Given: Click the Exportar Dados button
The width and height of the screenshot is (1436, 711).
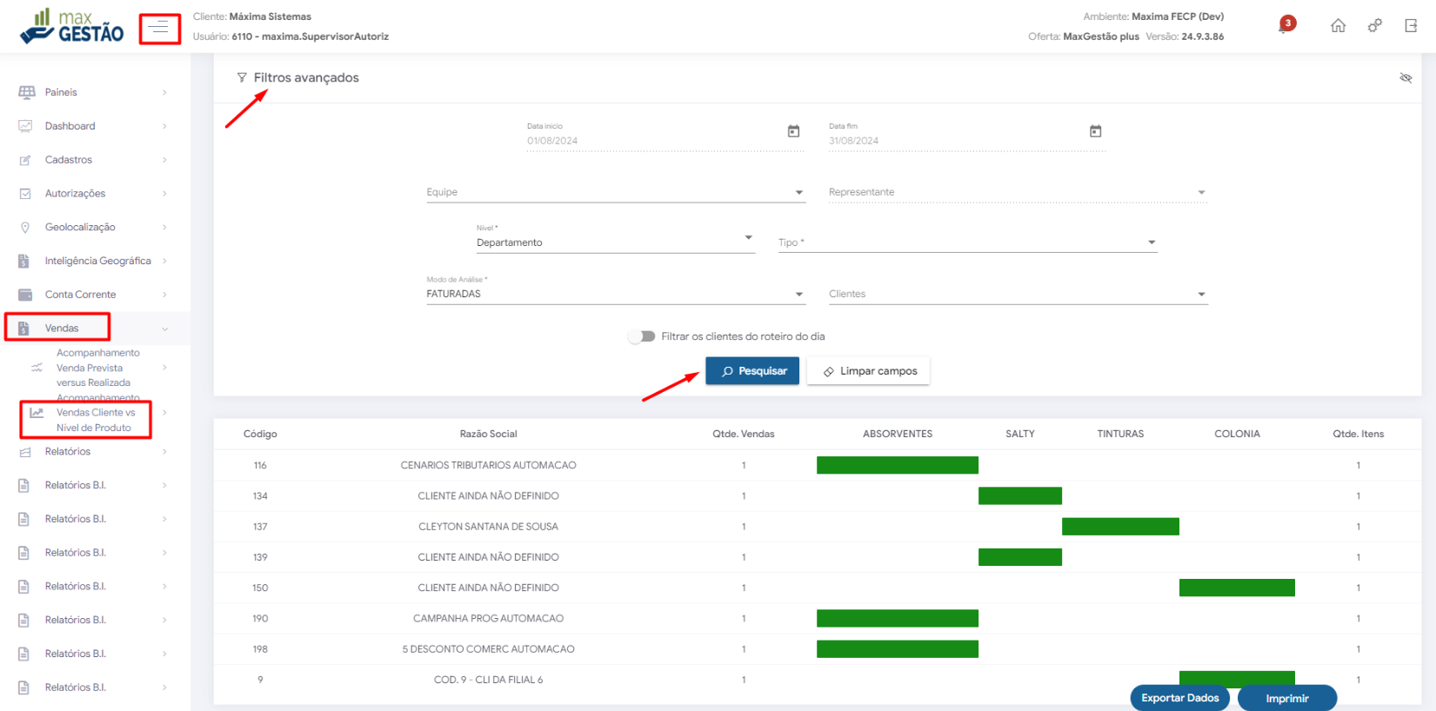Looking at the screenshot, I should pyautogui.click(x=1179, y=698).
